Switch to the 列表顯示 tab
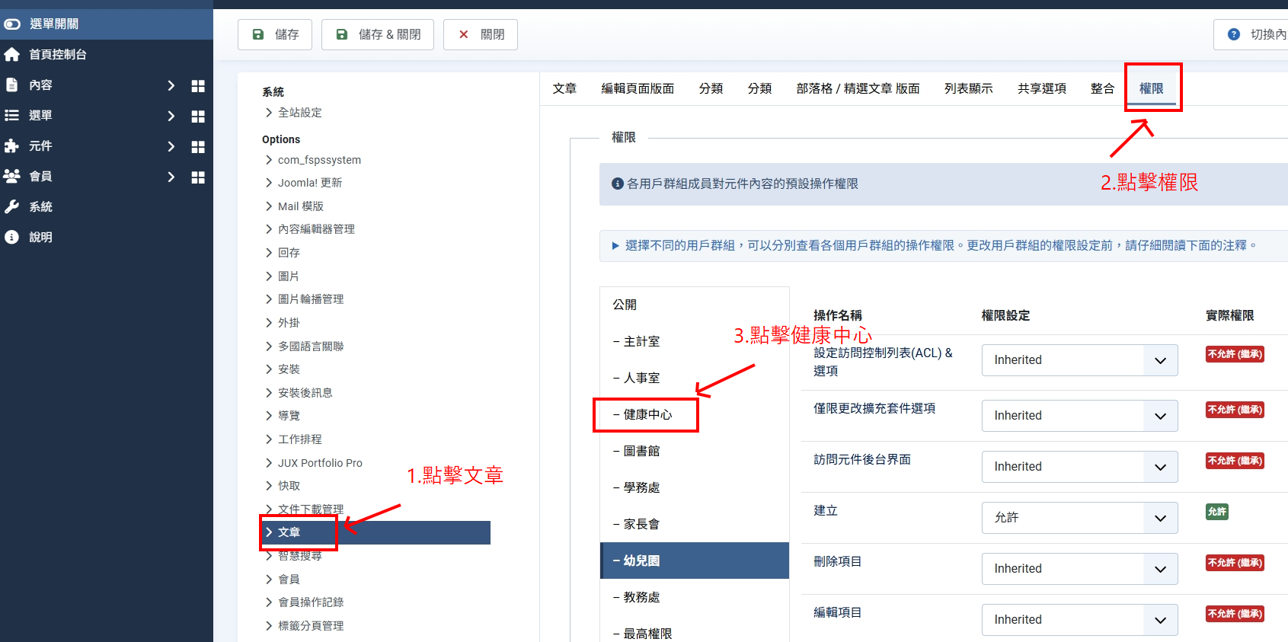 click(x=968, y=89)
